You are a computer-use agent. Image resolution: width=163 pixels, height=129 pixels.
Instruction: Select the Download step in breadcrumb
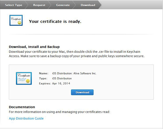coord(88,5)
